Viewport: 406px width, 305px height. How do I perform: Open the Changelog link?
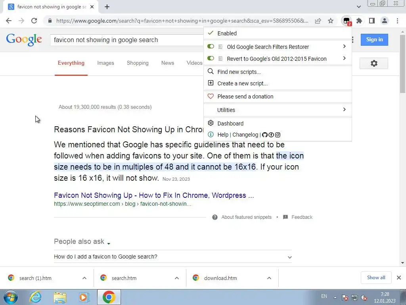245,135
